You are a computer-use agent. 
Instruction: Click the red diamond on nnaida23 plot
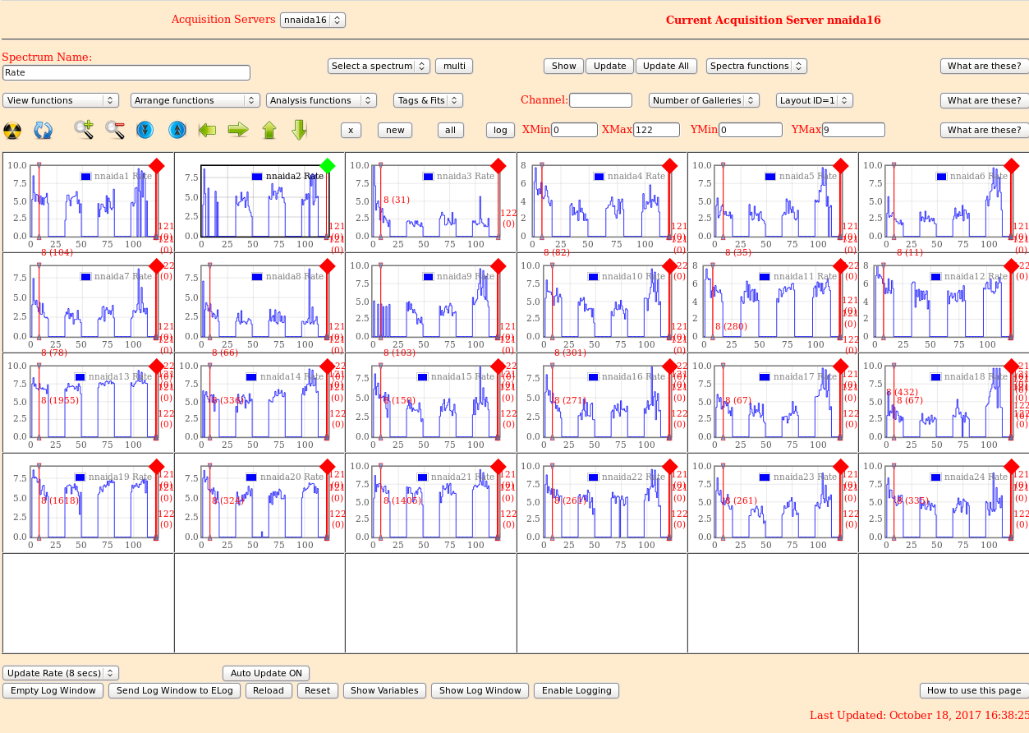840,467
